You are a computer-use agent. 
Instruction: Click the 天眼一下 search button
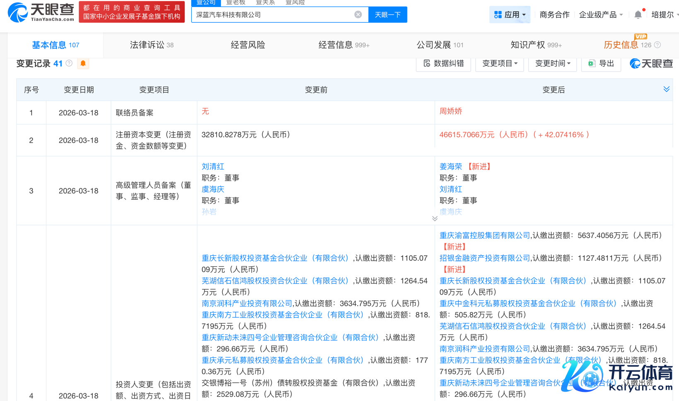click(388, 15)
